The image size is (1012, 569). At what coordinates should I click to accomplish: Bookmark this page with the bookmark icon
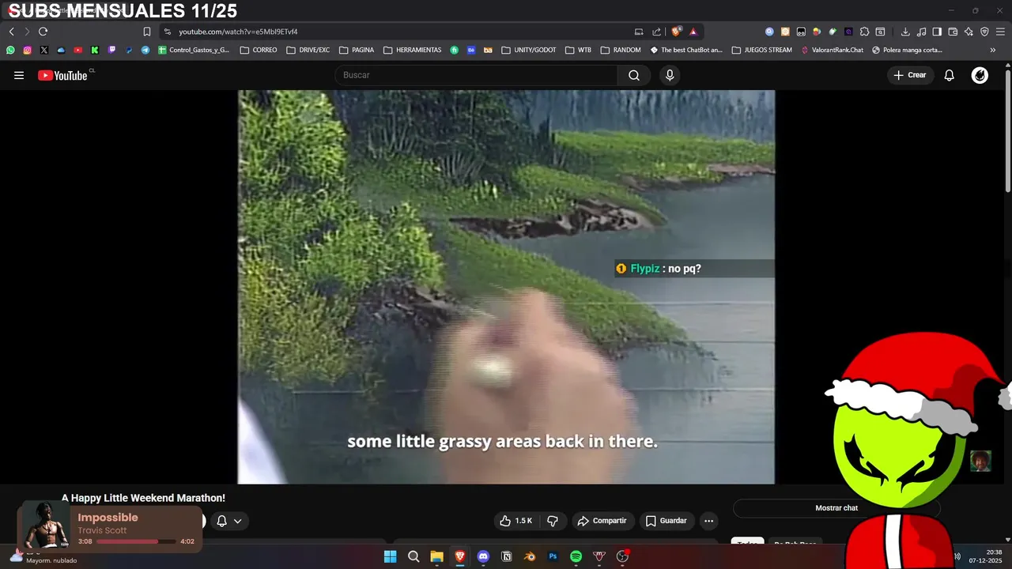tap(146, 32)
